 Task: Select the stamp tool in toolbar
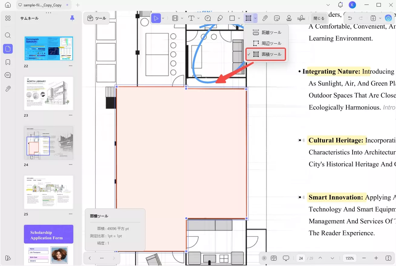(289, 18)
